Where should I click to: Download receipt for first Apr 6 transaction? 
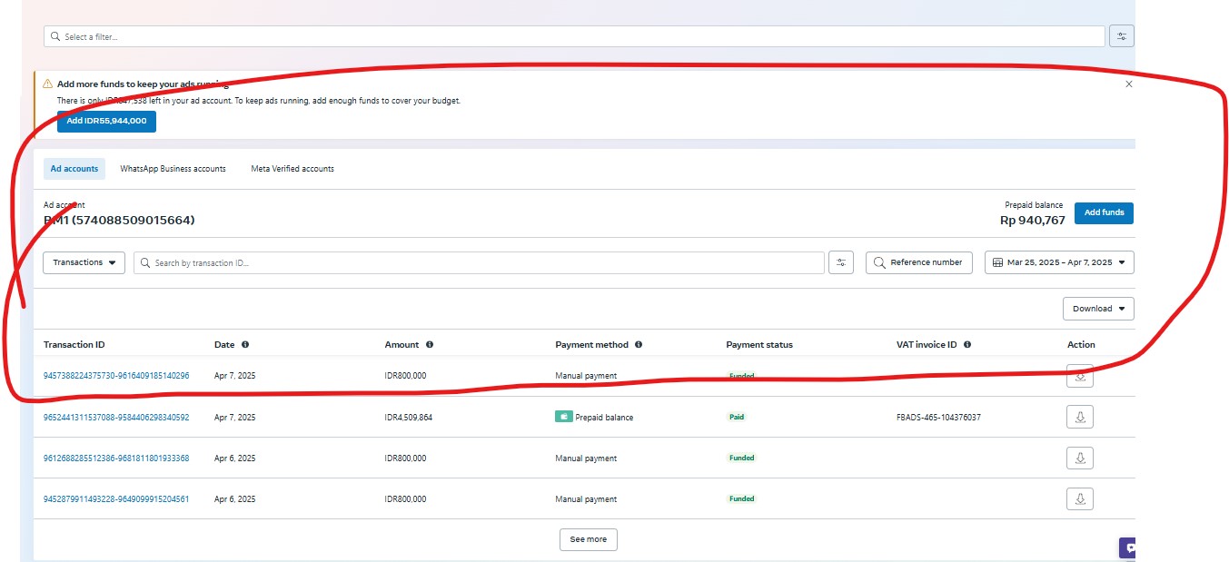(x=1080, y=458)
